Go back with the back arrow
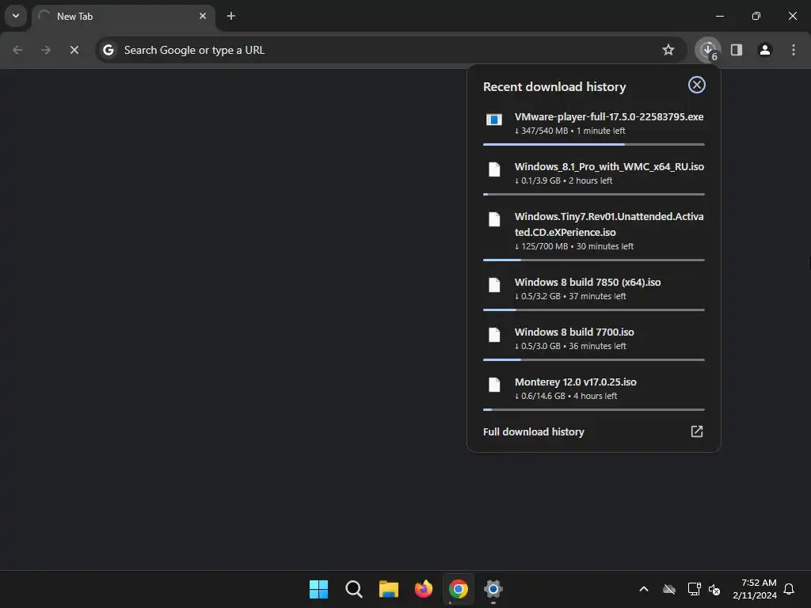811x608 pixels. [17, 50]
